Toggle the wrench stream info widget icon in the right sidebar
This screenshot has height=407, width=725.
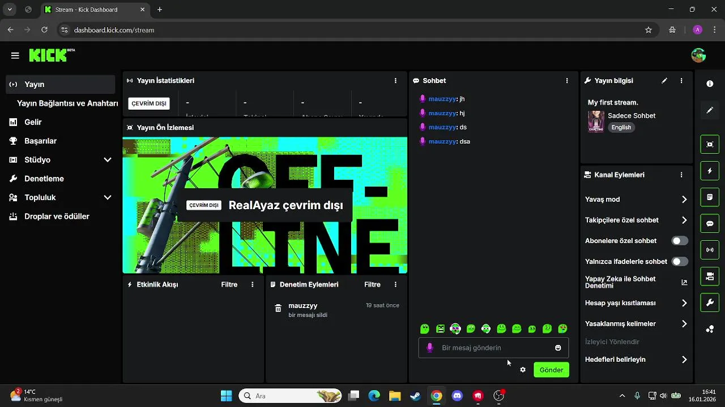coord(710,303)
